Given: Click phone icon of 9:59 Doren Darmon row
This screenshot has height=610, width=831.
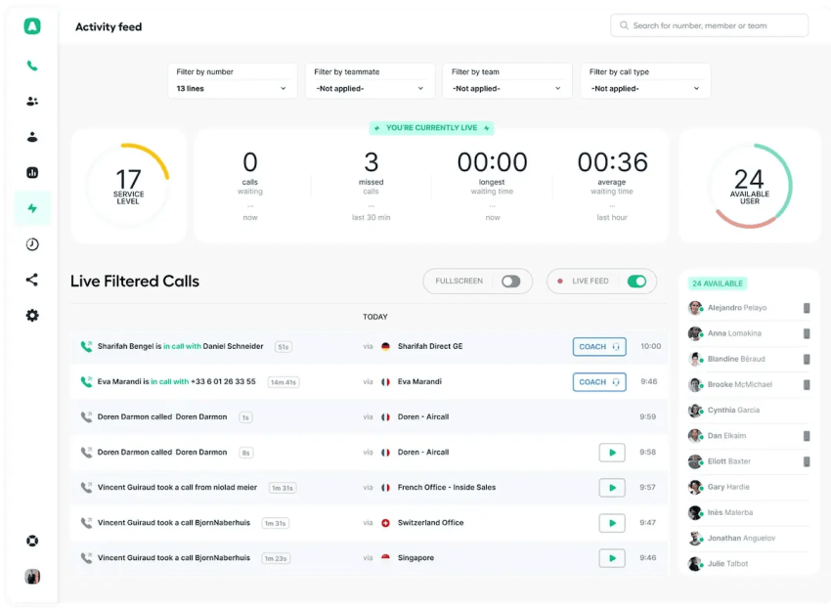Looking at the screenshot, I should pyautogui.click(x=86, y=416).
